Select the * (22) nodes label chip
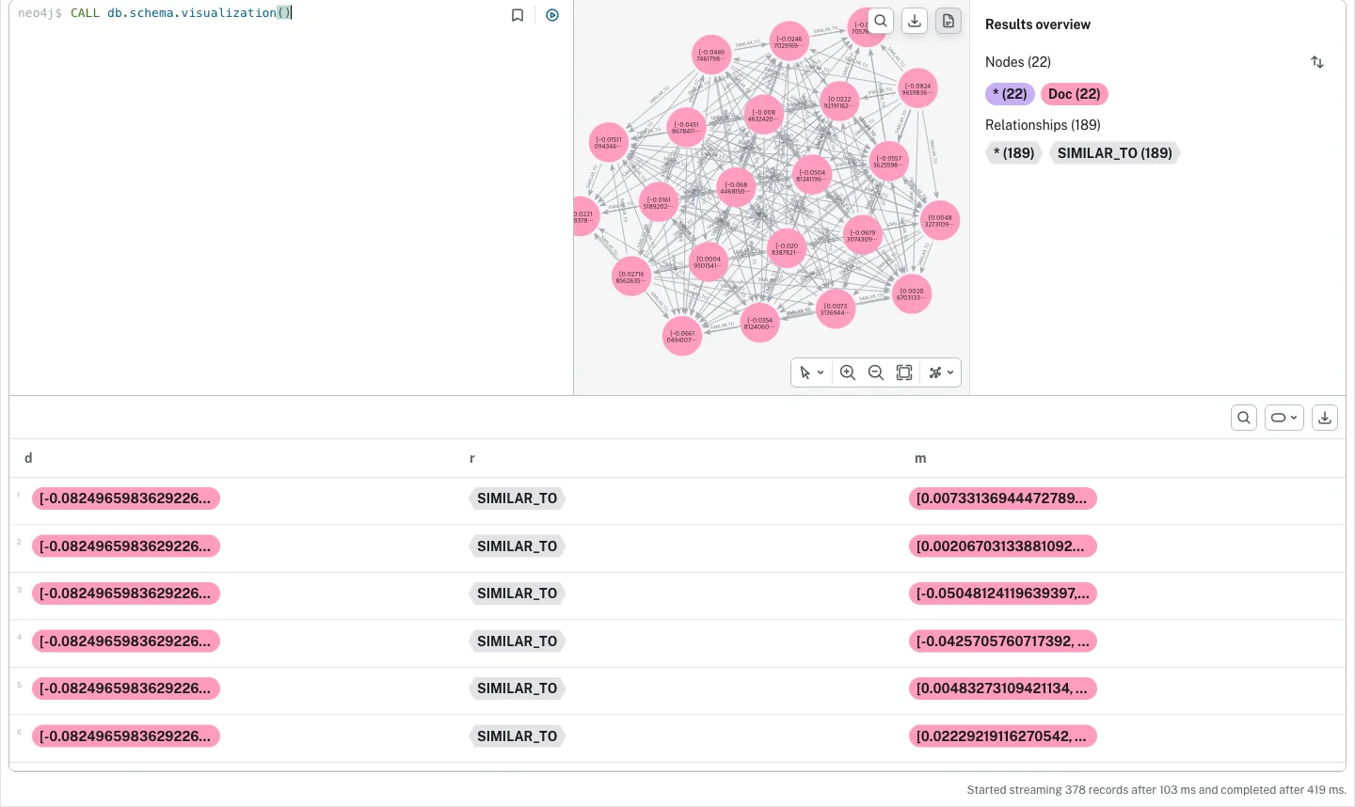 pyautogui.click(x=1010, y=94)
